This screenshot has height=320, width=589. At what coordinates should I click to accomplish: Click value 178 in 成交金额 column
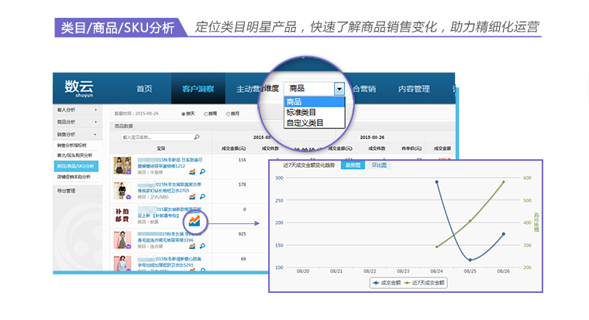click(x=242, y=185)
